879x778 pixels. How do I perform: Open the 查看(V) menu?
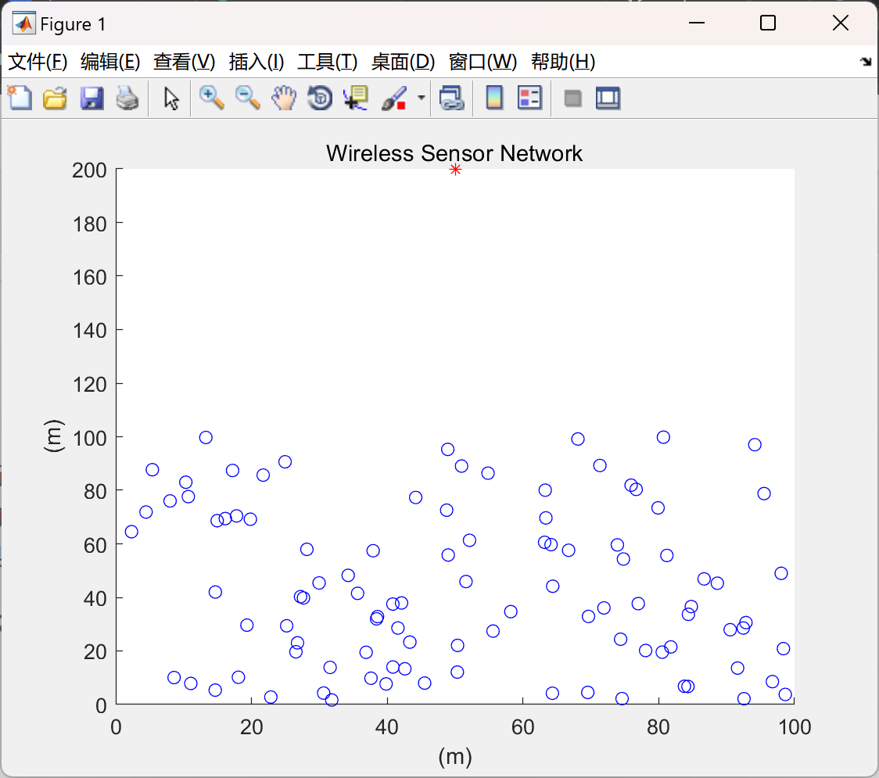(185, 62)
